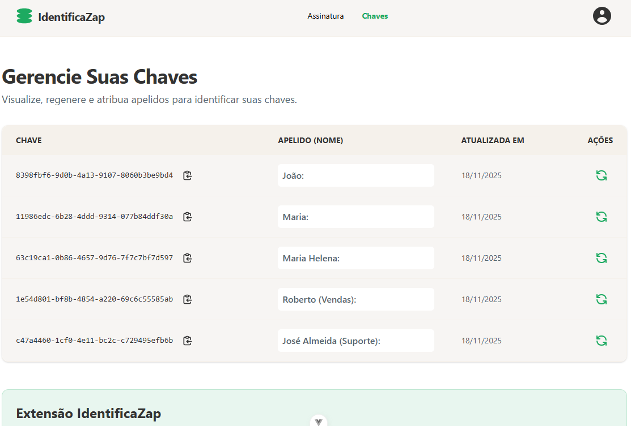This screenshot has width=631, height=426.
Task: Edit the João nickname field
Action: [355, 175]
